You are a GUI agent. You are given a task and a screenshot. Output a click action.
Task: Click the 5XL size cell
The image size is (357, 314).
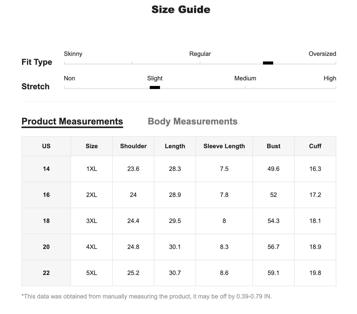pos(91,273)
